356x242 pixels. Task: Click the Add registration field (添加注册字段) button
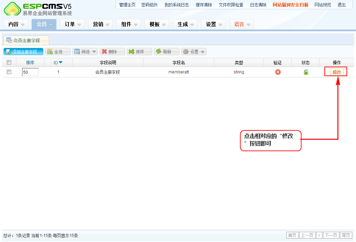[23, 52]
